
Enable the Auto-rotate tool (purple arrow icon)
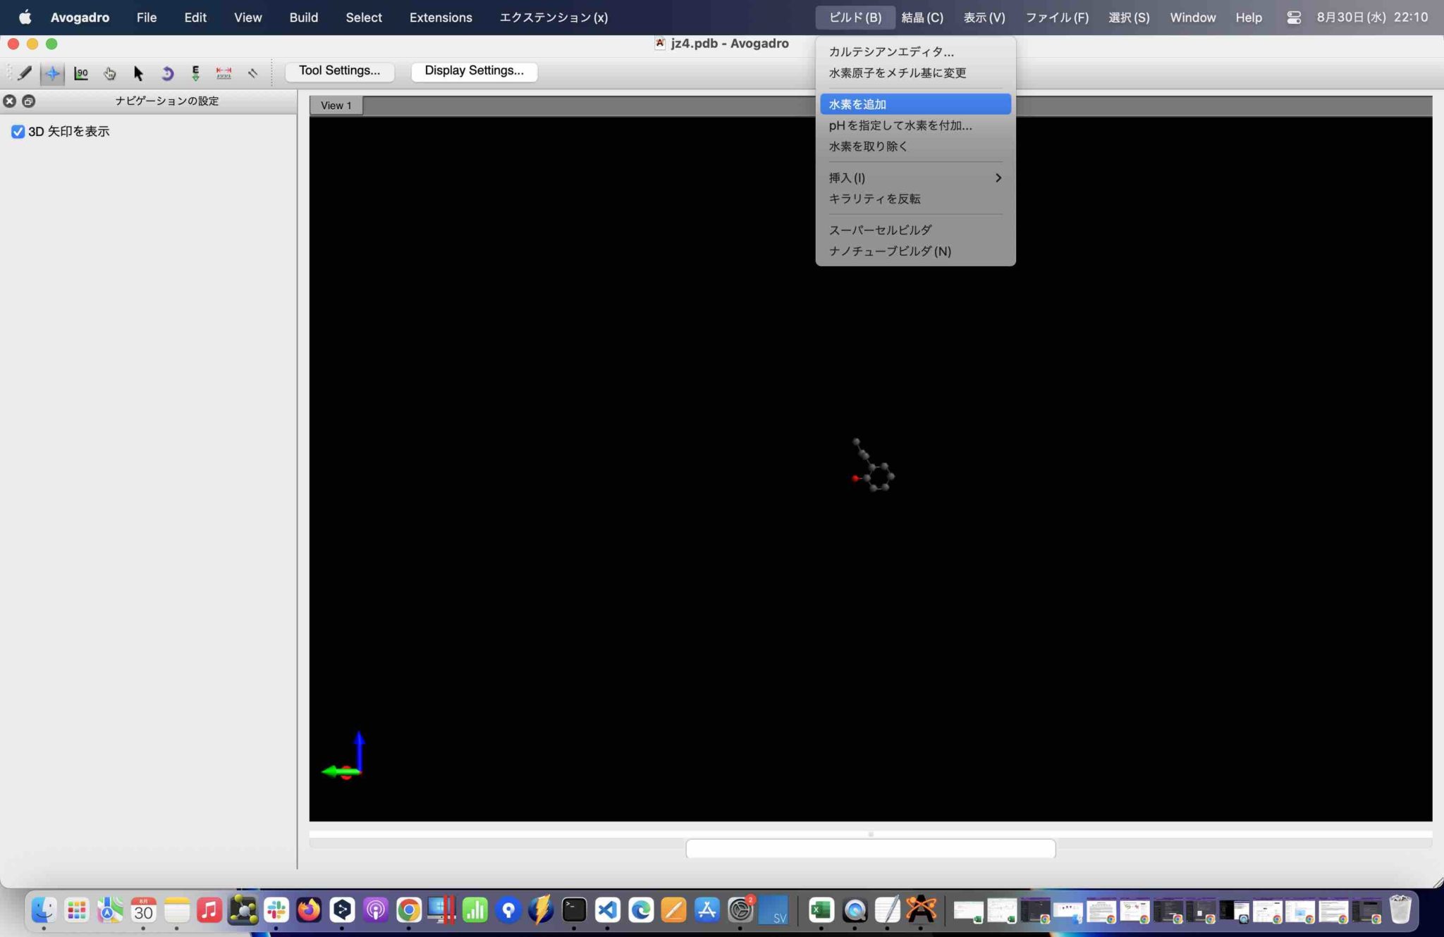click(167, 73)
